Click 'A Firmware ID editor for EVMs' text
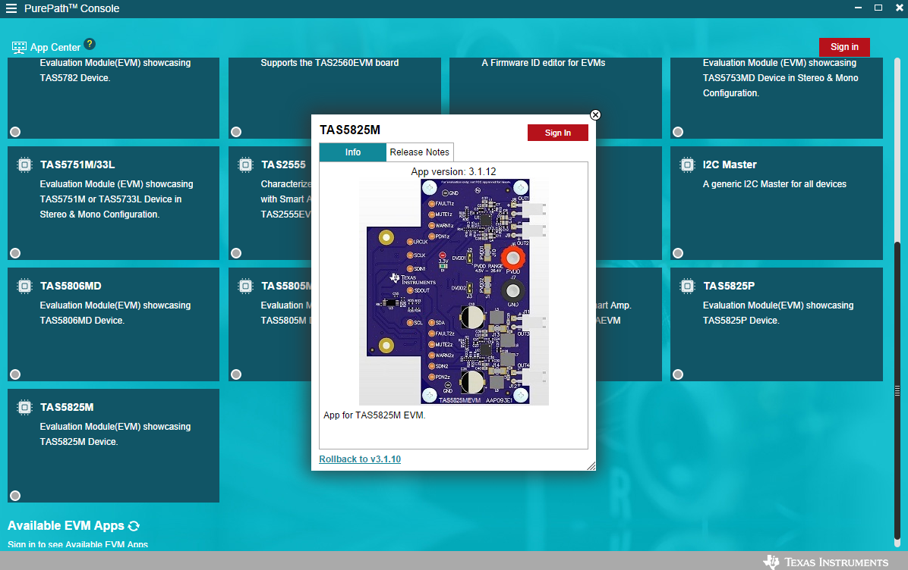This screenshot has height=570, width=908. click(x=543, y=63)
